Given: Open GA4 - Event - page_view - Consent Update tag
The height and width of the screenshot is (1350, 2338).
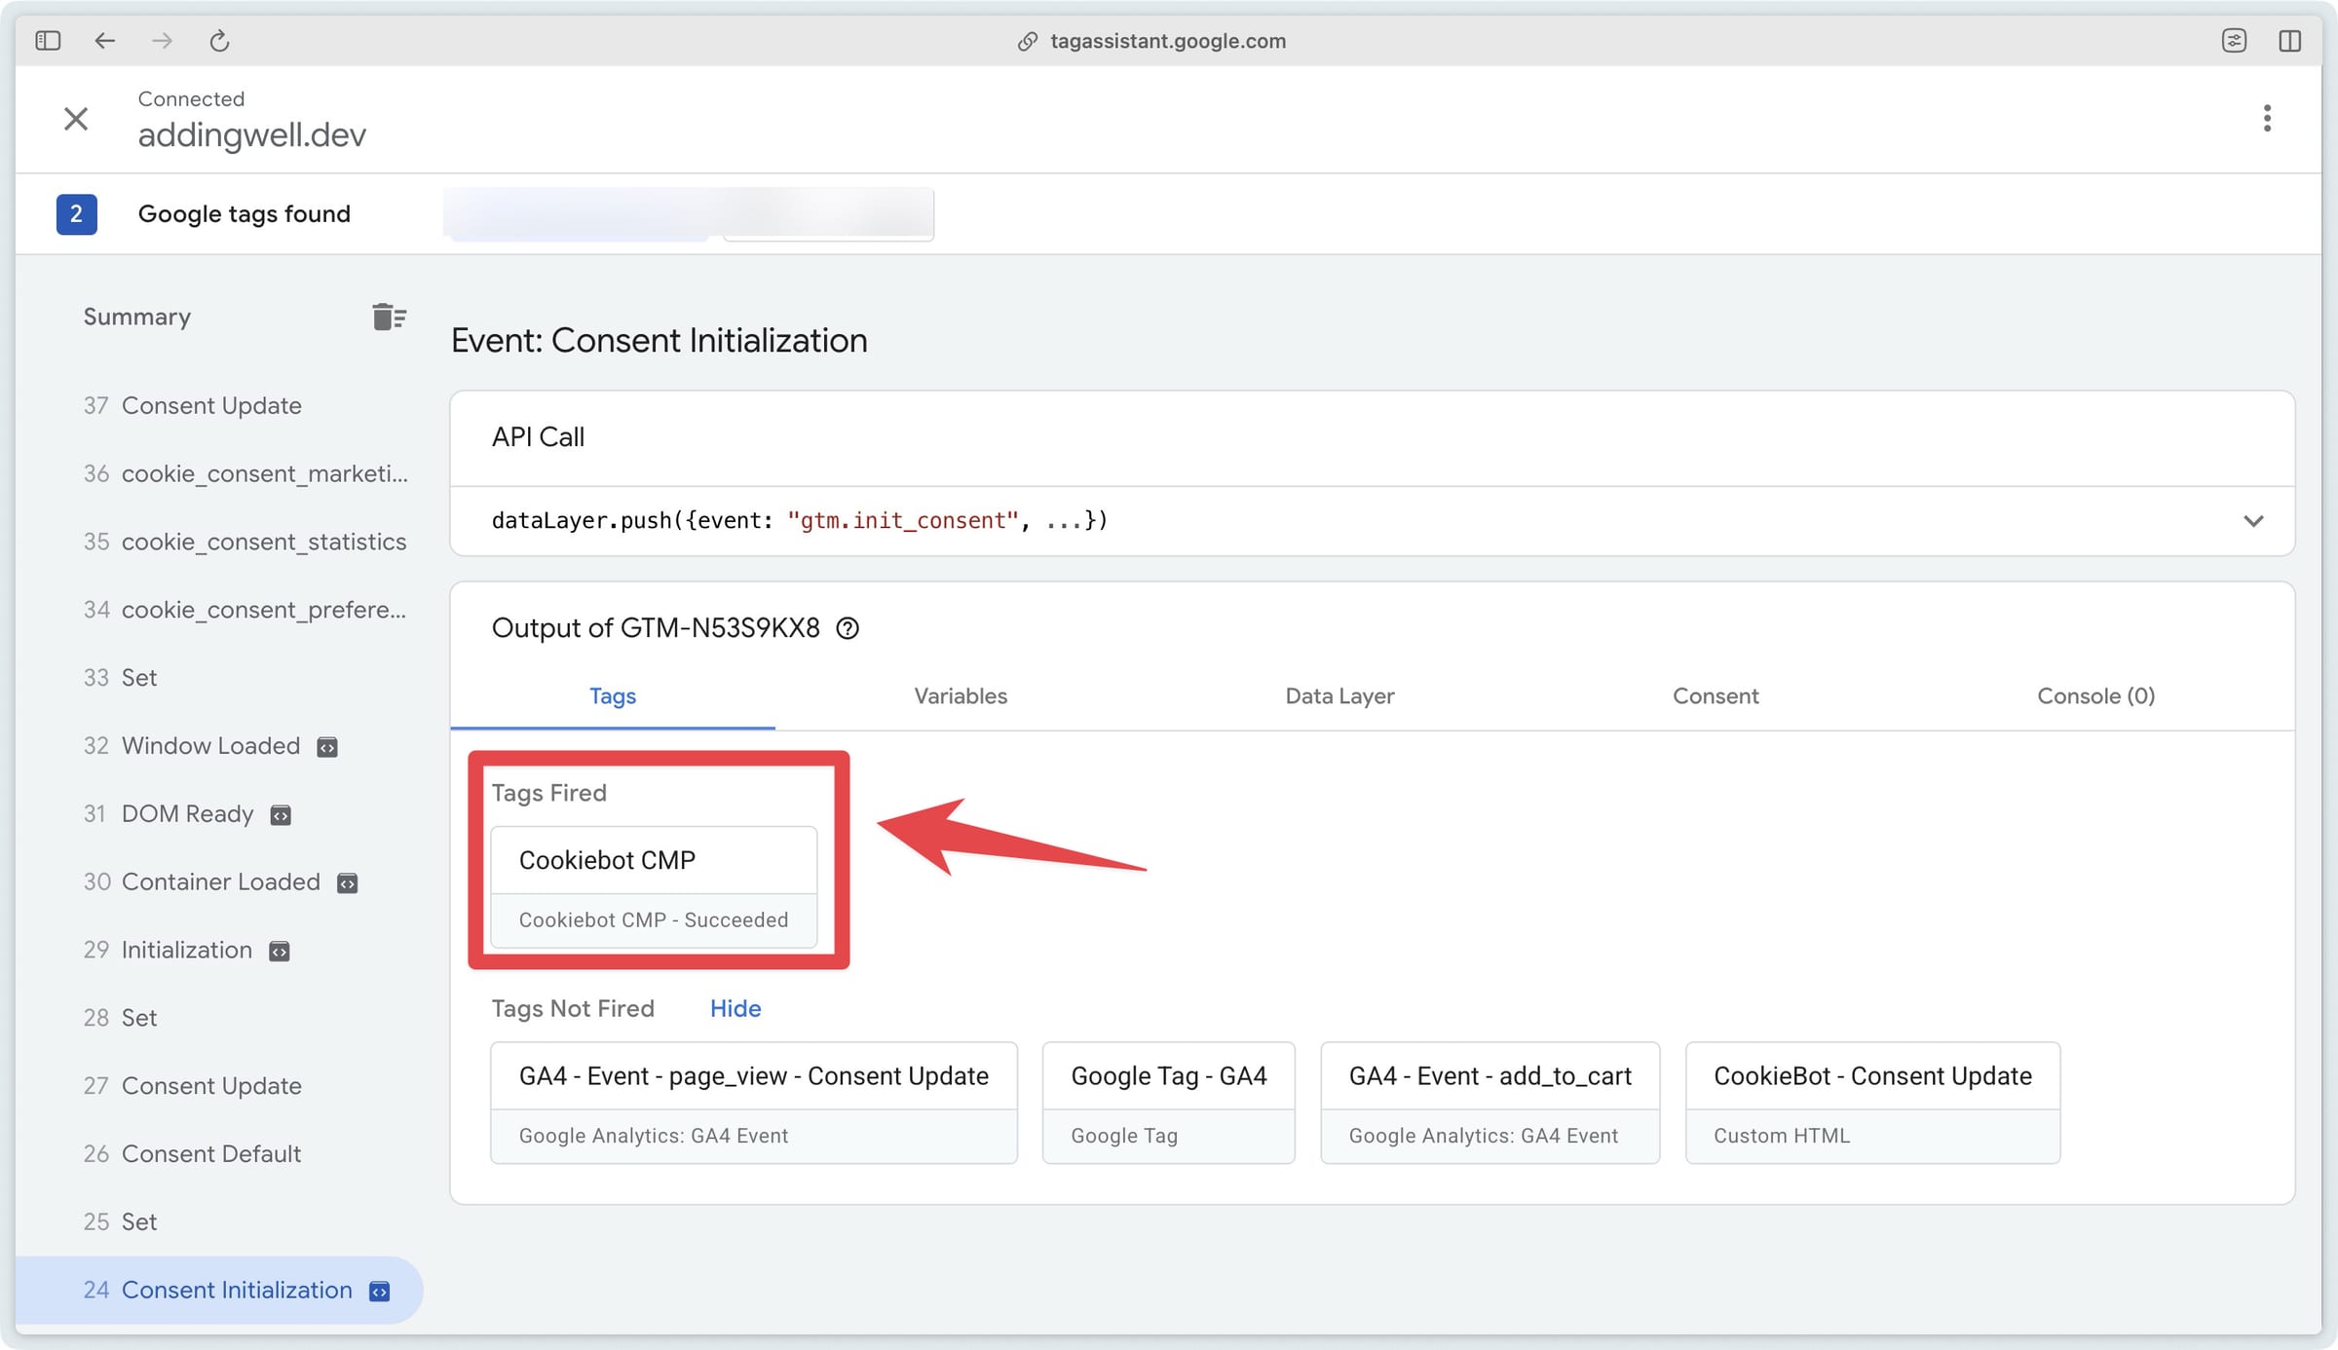Looking at the screenshot, I should point(754,1103).
